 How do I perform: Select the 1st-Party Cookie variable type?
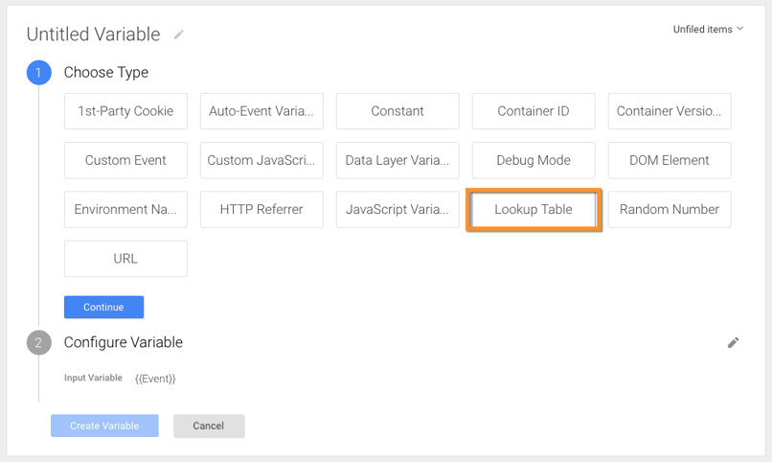pos(125,111)
